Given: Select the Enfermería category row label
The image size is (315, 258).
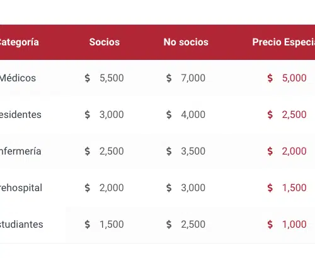Looking at the screenshot, I should point(20,151).
